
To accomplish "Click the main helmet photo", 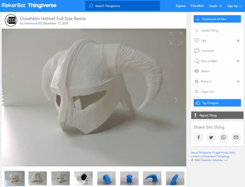I will coord(94,97).
